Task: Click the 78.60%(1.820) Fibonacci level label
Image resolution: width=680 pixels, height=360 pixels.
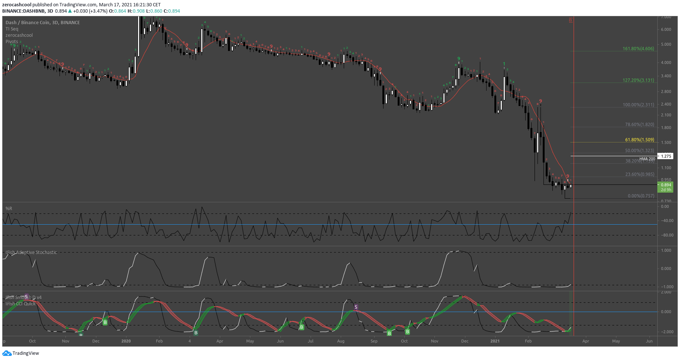Action: [639, 125]
